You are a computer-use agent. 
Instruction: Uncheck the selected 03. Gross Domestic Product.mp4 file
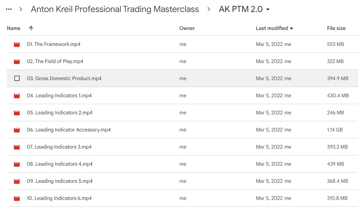pos(17,78)
